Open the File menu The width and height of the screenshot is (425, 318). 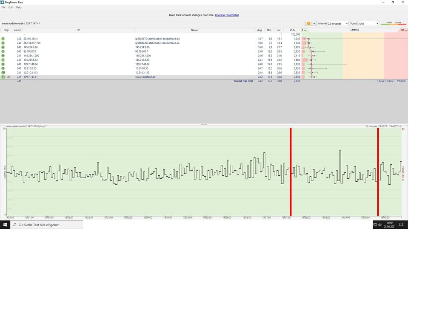click(3, 7)
